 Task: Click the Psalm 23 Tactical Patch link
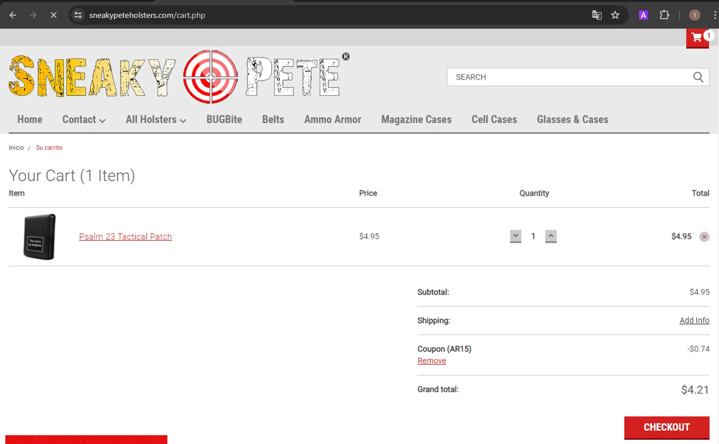click(x=126, y=237)
